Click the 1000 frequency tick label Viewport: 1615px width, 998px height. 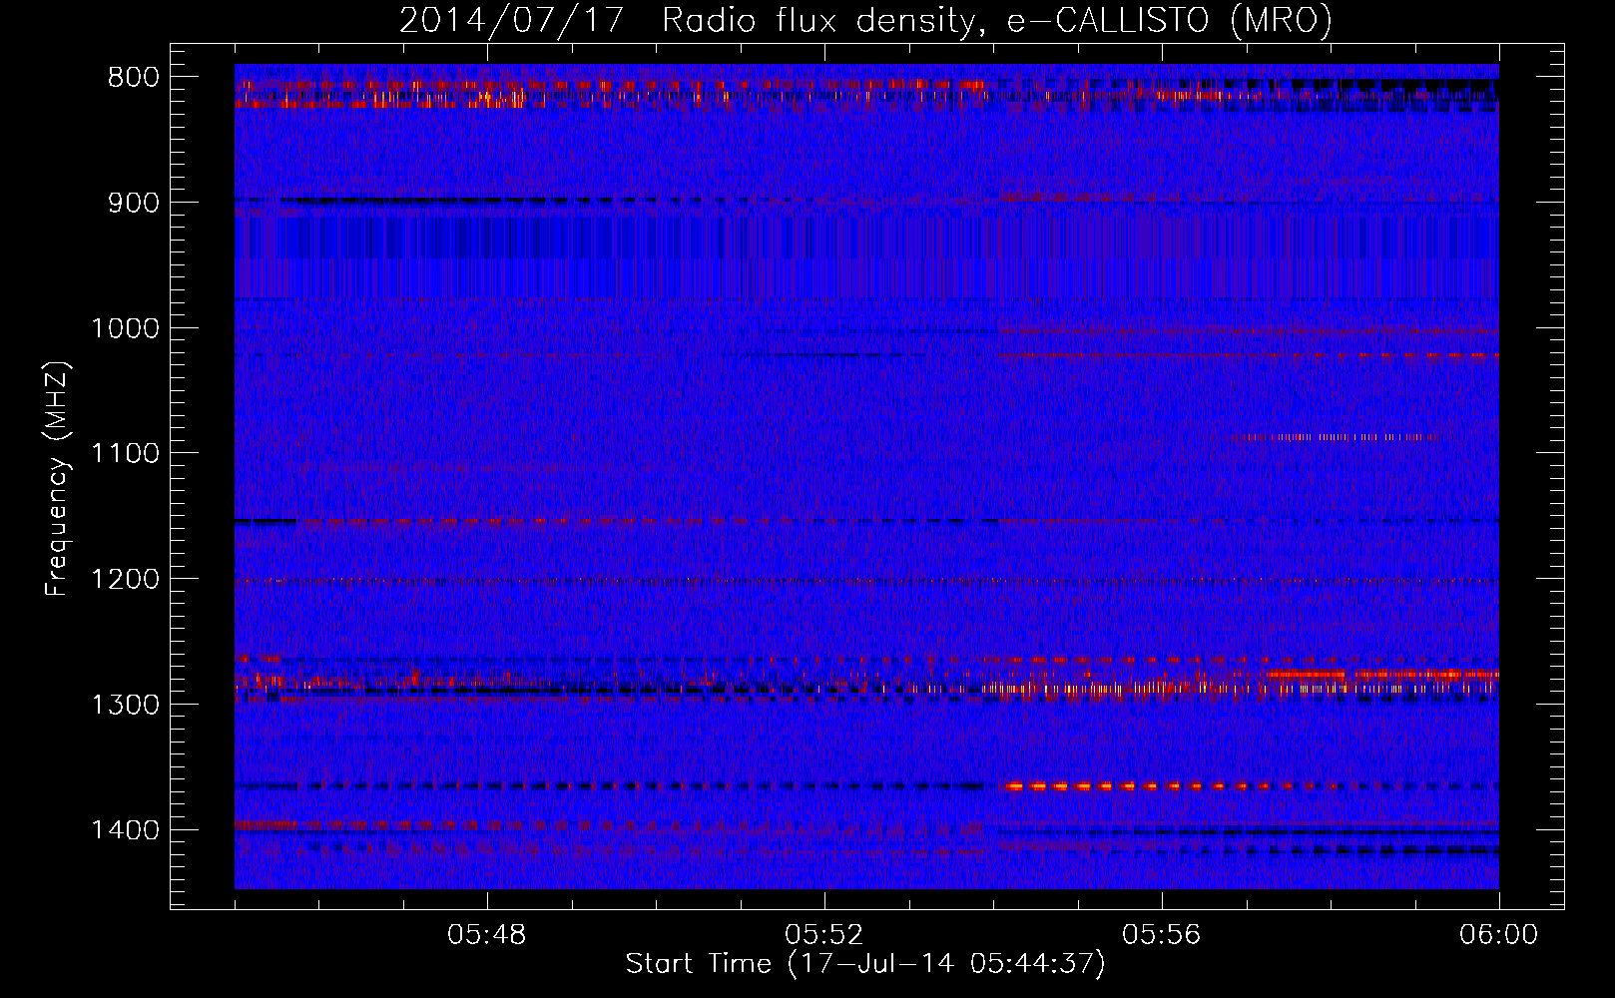click(x=125, y=328)
